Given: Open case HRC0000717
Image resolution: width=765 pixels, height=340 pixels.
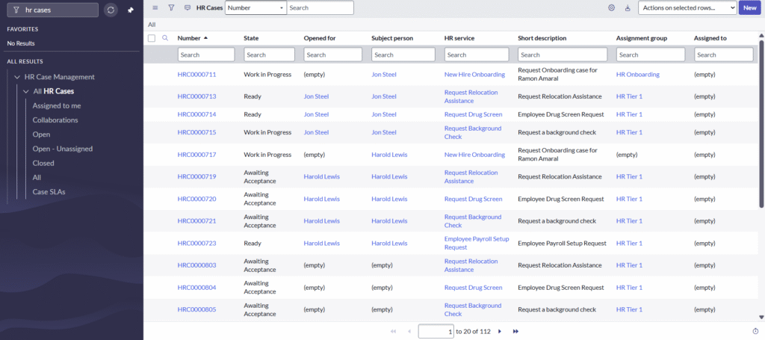Looking at the screenshot, I should tap(196, 155).
